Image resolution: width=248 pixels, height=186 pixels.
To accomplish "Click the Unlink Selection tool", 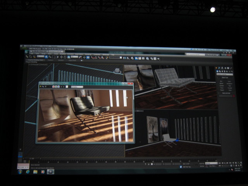I will 31,57.
